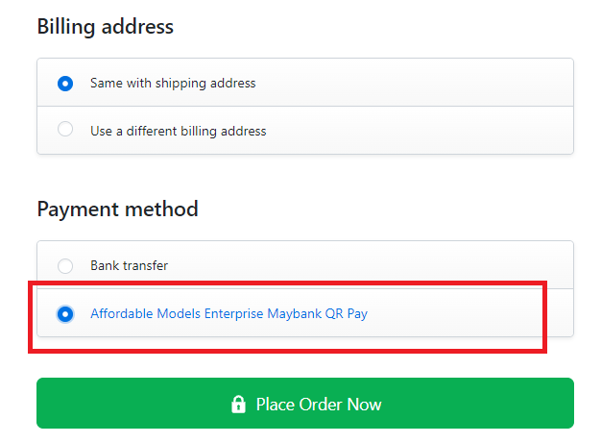
Task: Click the word Enterprise in the selected payment option
Action: (234, 313)
